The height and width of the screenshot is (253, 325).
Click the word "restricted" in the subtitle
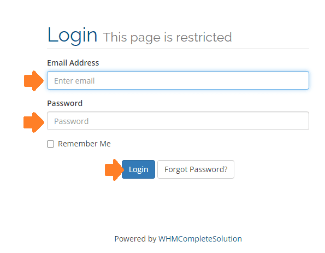pyautogui.click(x=204, y=38)
